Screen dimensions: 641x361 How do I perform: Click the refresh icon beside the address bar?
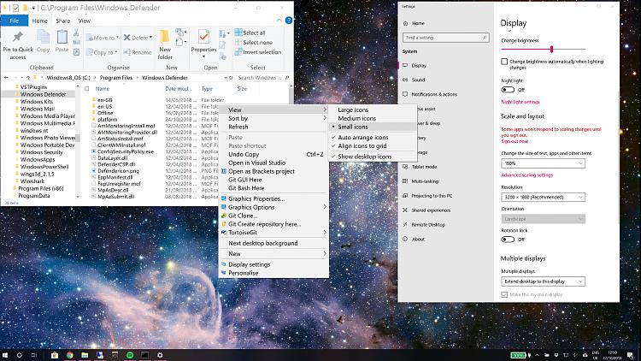click(x=231, y=77)
